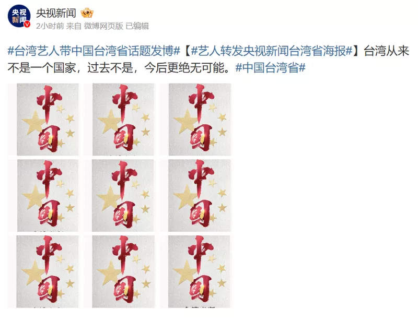Open the 央视新闻 account name link
The height and width of the screenshot is (321, 418).
(x=56, y=13)
